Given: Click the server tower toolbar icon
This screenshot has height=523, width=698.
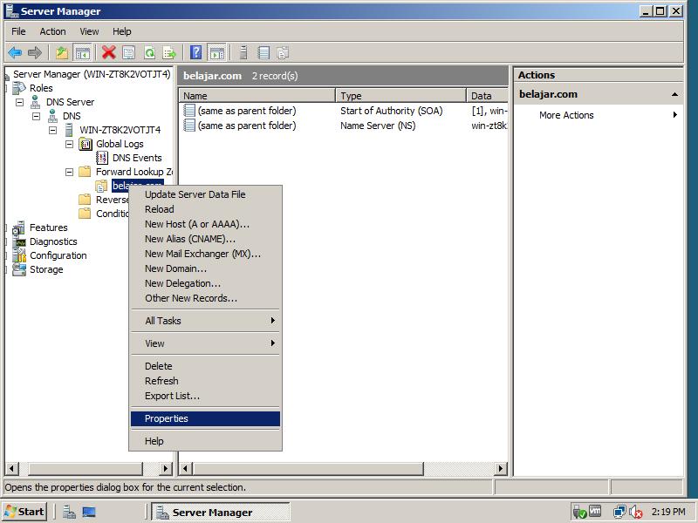Looking at the screenshot, I should point(243,53).
